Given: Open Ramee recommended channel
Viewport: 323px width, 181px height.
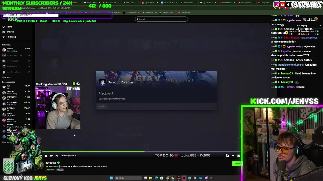Looking at the screenshot, I should tap(16, 126).
